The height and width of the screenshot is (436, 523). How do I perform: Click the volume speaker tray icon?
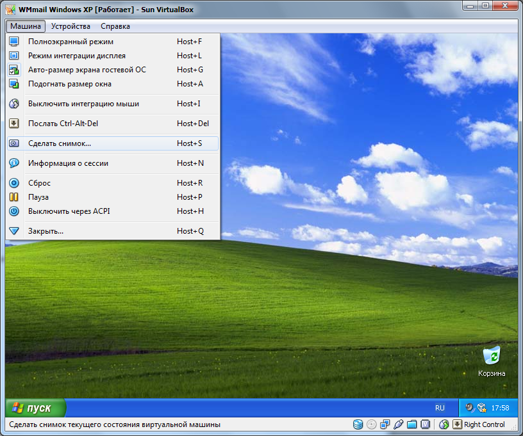pyautogui.click(x=470, y=408)
